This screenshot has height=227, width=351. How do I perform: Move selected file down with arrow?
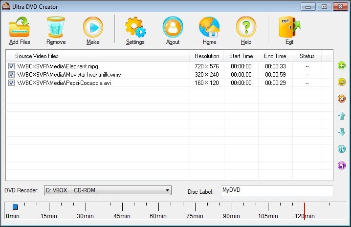(x=342, y=132)
